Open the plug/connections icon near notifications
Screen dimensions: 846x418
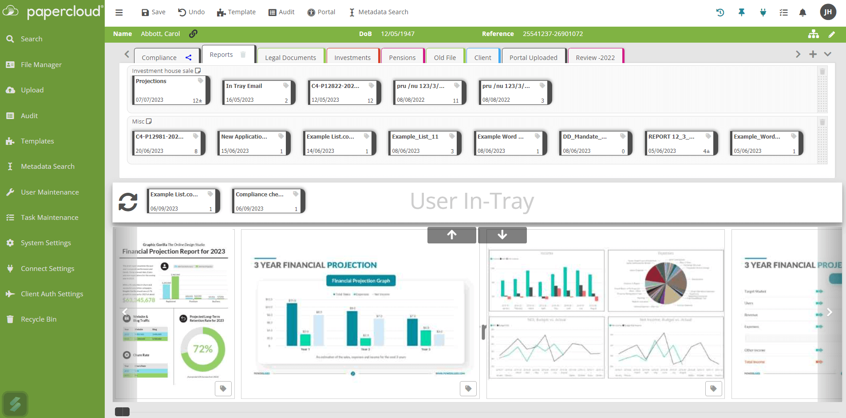(x=763, y=12)
